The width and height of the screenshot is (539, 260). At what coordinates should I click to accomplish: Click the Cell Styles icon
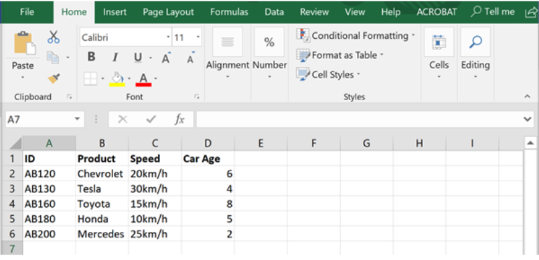303,74
